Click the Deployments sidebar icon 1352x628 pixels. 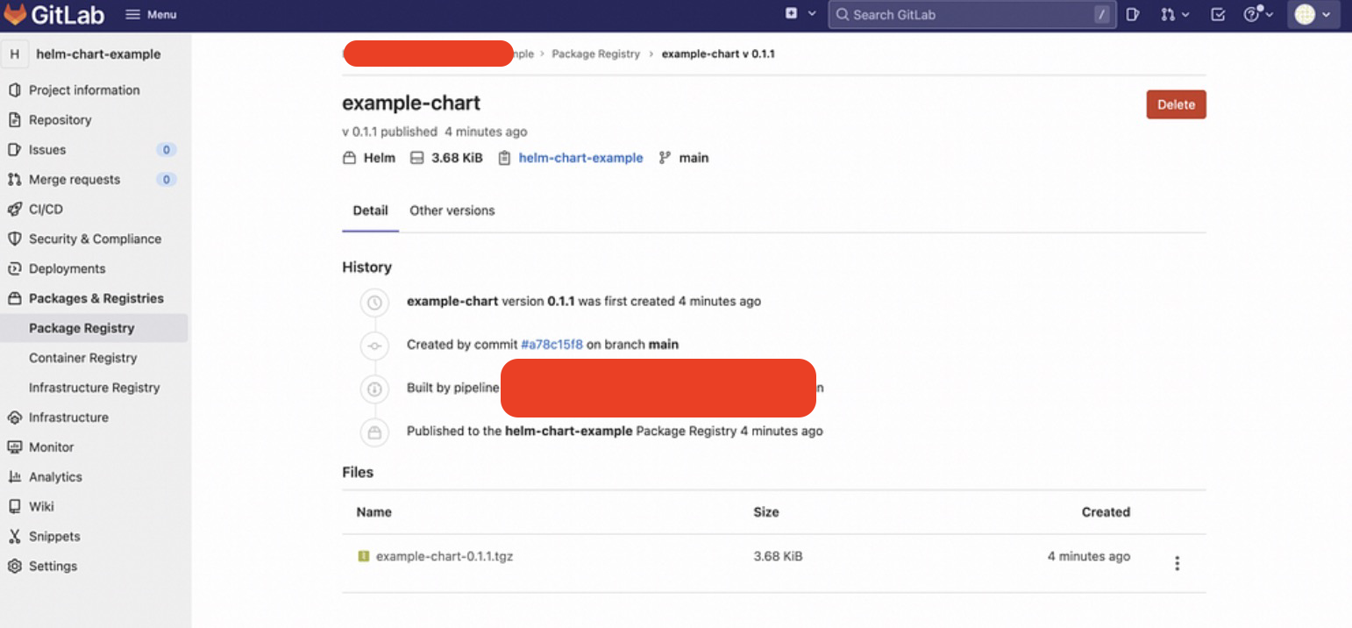(14, 268)
